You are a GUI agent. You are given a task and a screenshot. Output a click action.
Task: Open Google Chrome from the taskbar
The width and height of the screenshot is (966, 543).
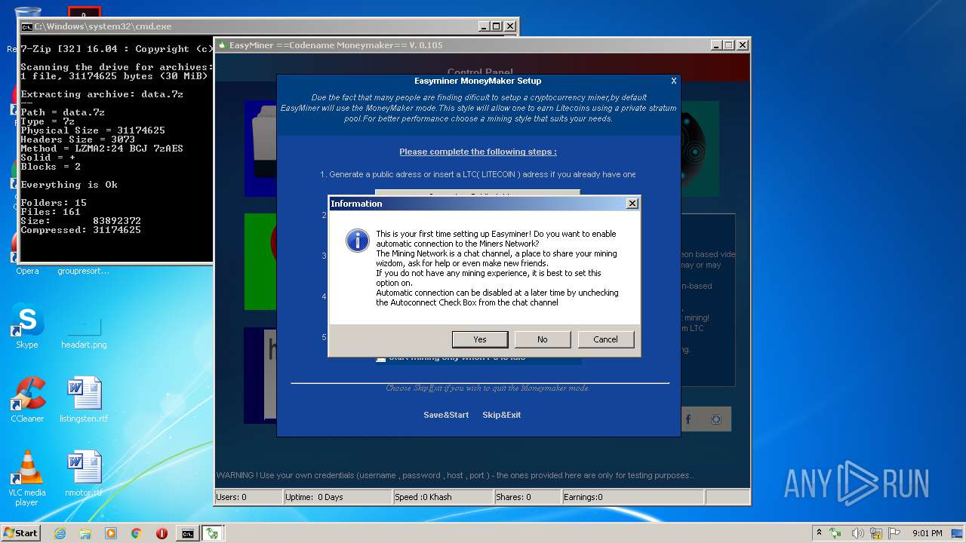pos(137,533)
